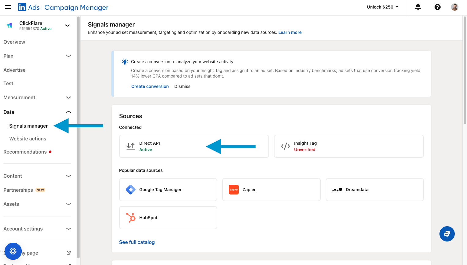Collapse the Data menu section
Image resolution: width=467 pixels, height=265 pixels.
68,112
